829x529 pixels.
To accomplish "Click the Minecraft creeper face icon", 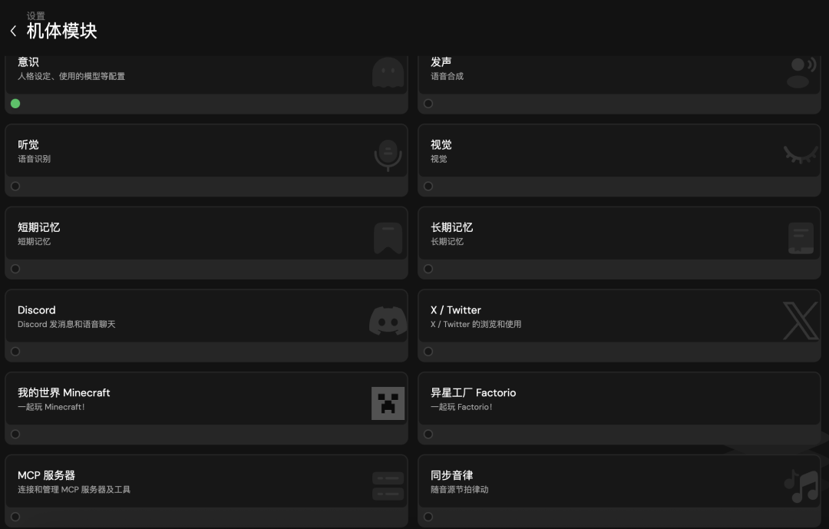I will click(x=388, y=403).
